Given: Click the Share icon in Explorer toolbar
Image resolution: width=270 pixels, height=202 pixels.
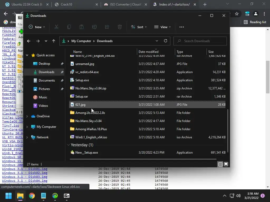Looking at the screenshot, I should (107, 27).
